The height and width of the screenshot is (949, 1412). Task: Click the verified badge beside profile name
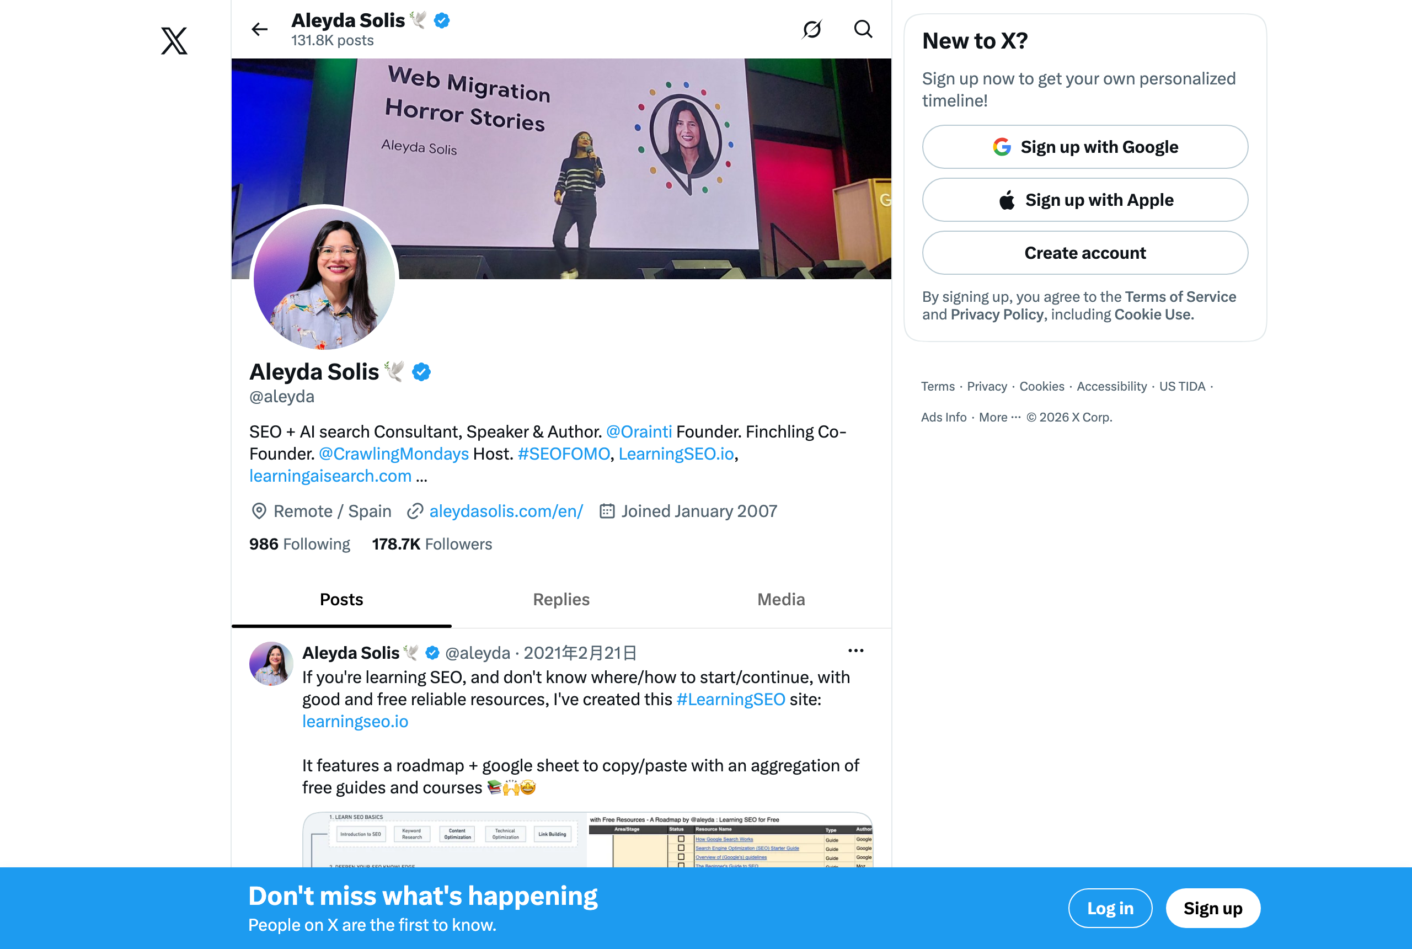(421, 372)
